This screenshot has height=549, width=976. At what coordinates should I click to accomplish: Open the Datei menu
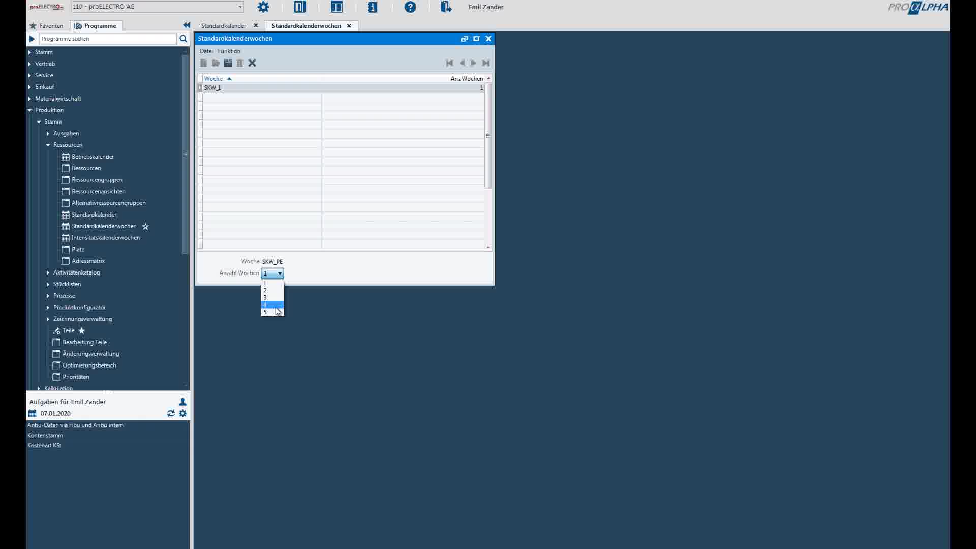coord(206,51)
